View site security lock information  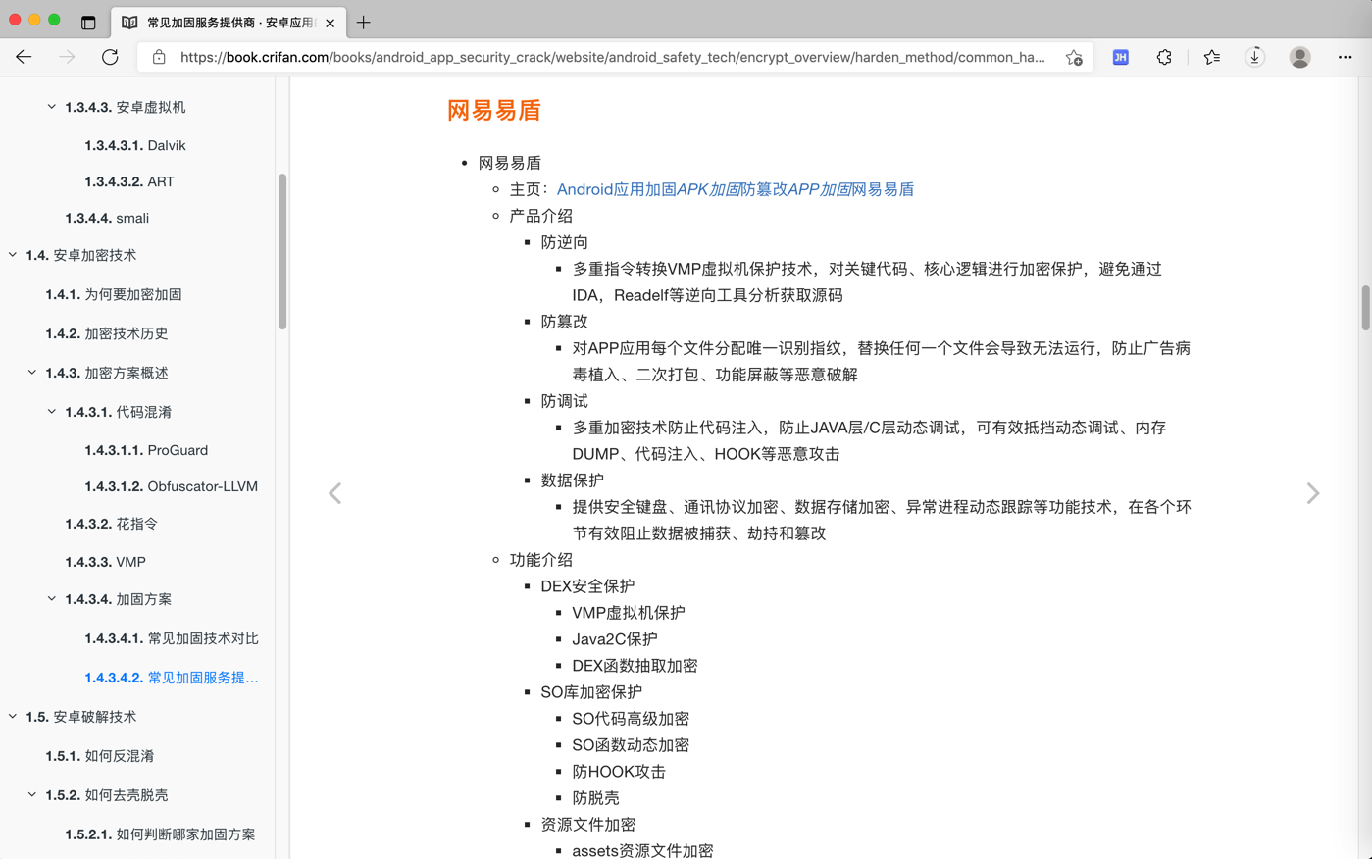tap(159, 57)
